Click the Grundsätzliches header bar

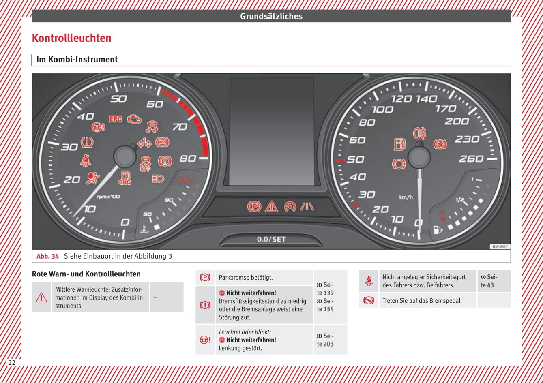point(271,16)
